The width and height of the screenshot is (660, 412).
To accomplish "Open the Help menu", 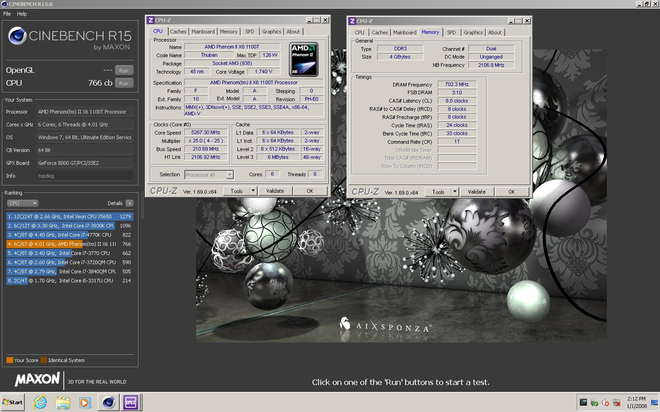I will click(x=22, y=14).
